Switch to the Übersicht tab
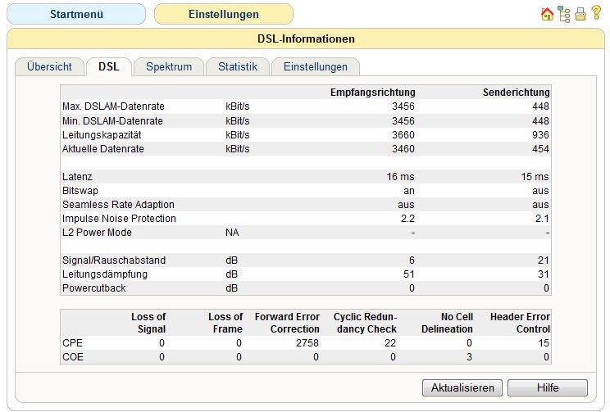Image resolution: width=610 pixels, height=412 pixels. tap(49, 67)
